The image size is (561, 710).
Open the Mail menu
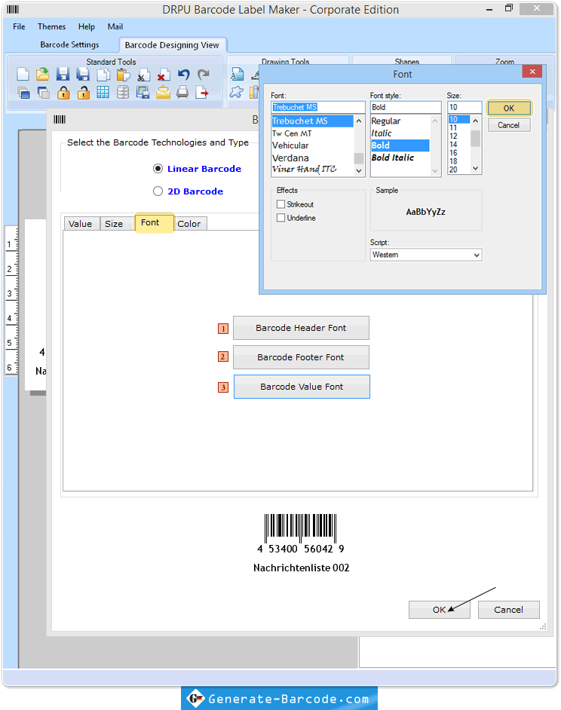115,26
